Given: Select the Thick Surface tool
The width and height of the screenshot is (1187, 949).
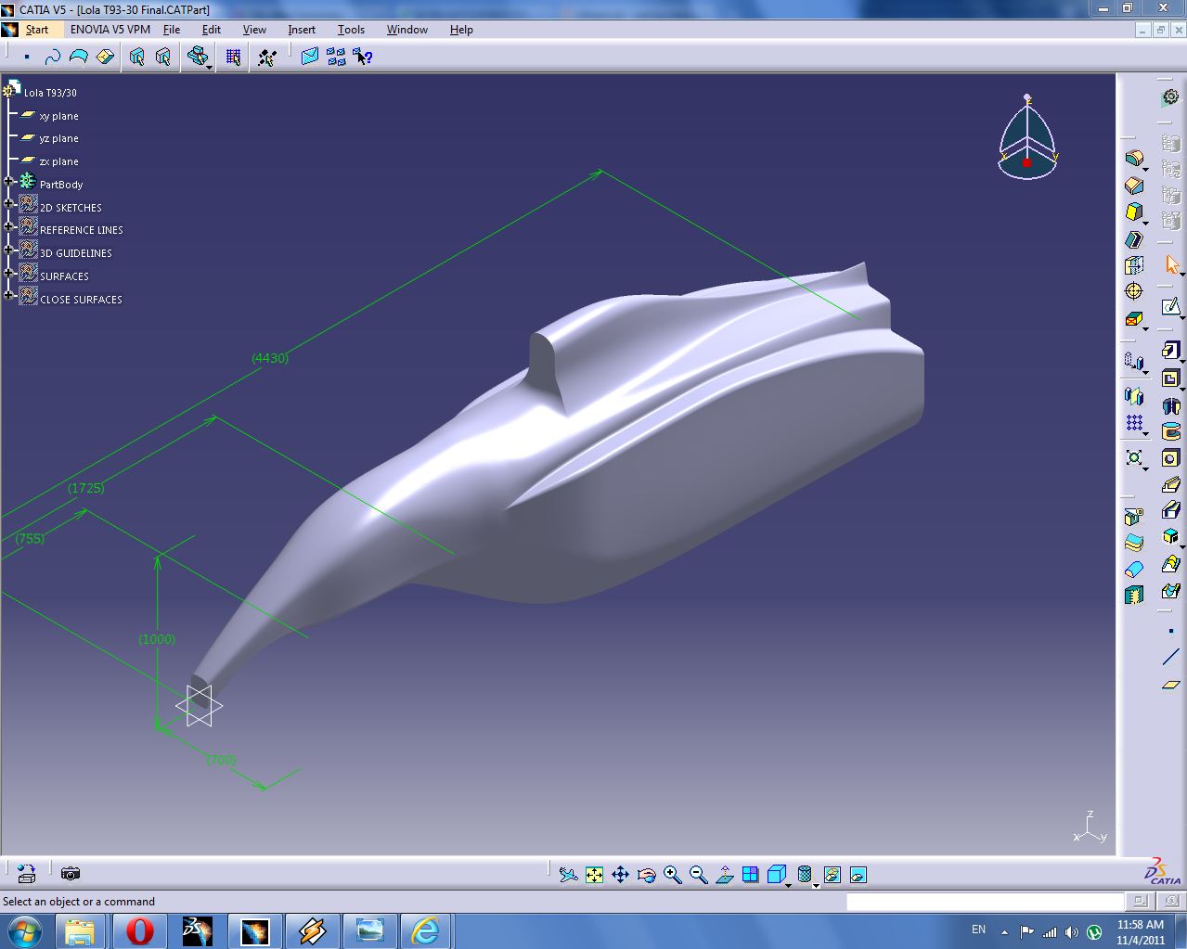Looking at the screenshot, I should (x=1133, y=543).
